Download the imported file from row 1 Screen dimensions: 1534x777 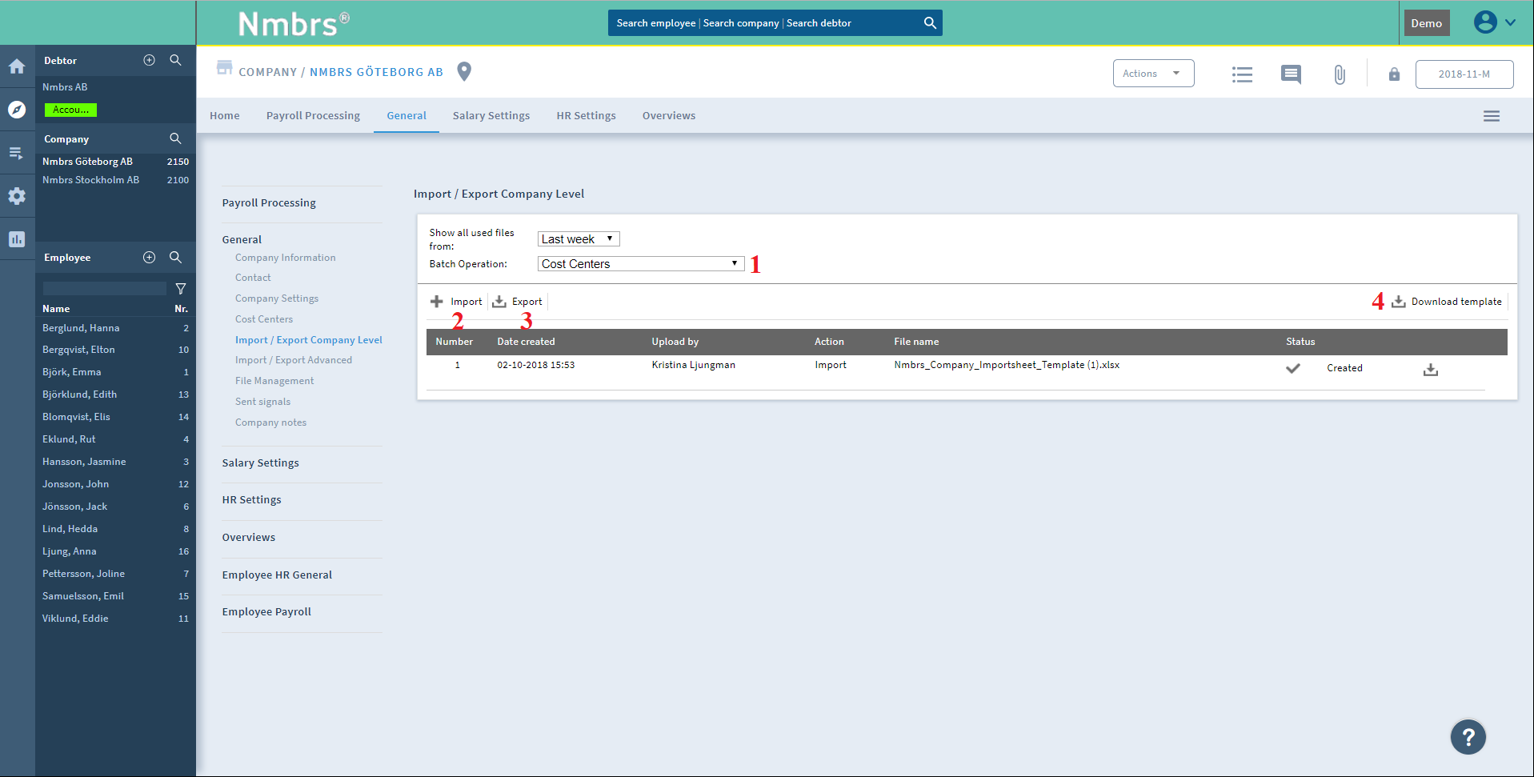[1431, 370]
